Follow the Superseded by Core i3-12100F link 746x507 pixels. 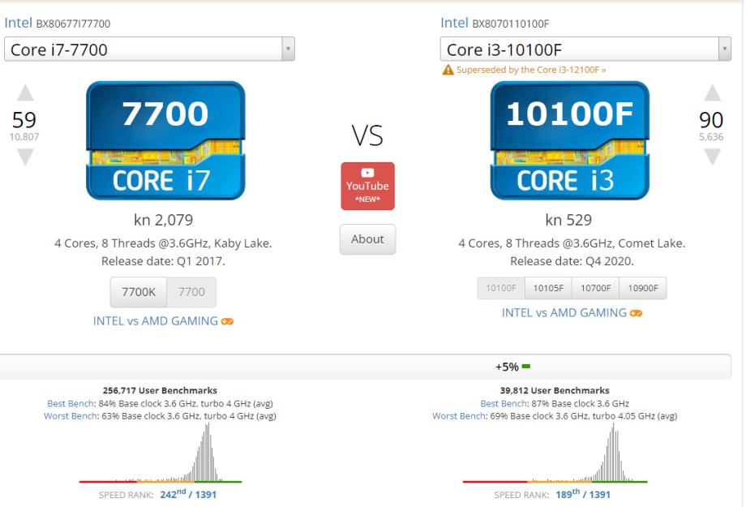click(531, 70)
